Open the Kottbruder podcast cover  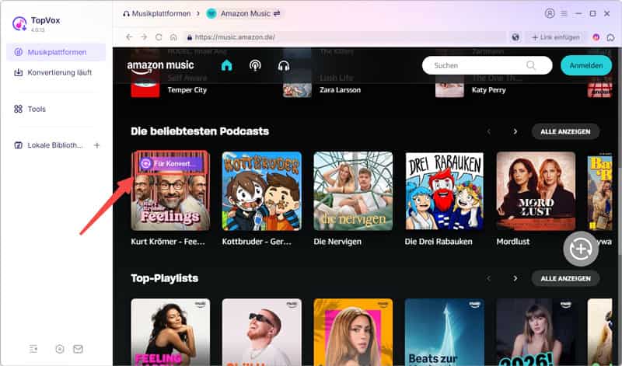[262, 191]
